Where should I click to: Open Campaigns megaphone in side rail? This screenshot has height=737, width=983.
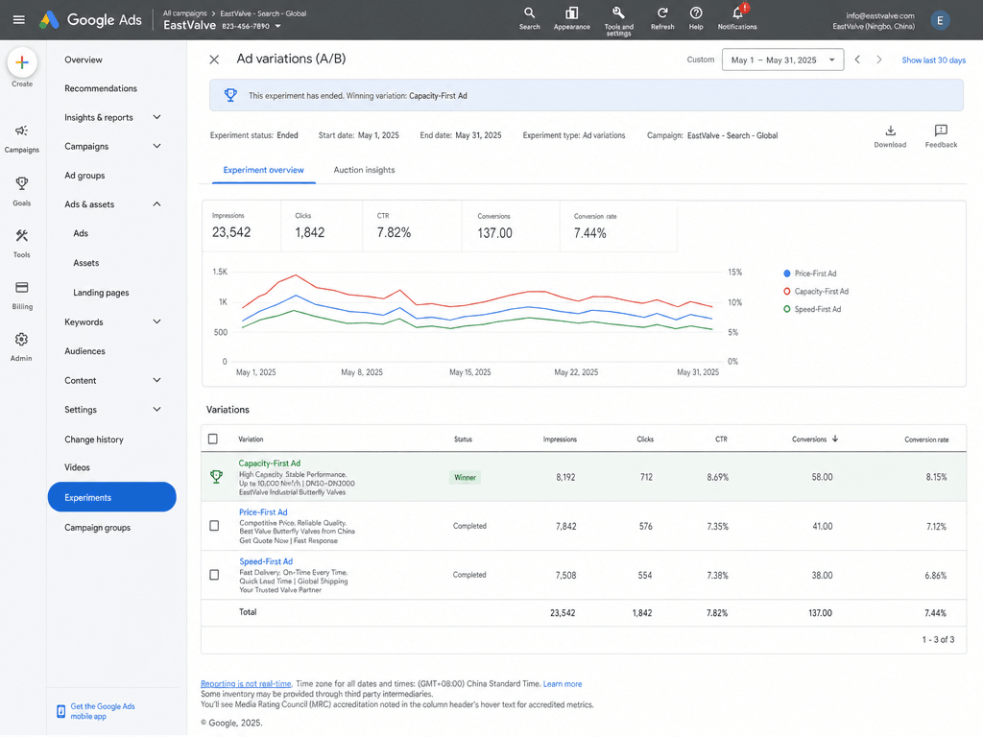click(x=21, y=138)
